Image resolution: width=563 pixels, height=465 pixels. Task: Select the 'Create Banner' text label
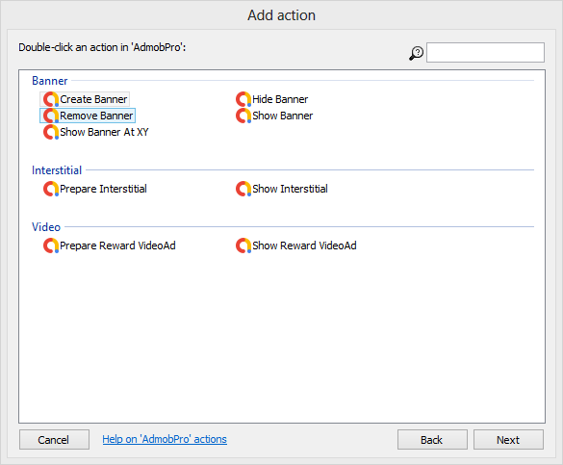pyautogui.click(x=93, y=99)
